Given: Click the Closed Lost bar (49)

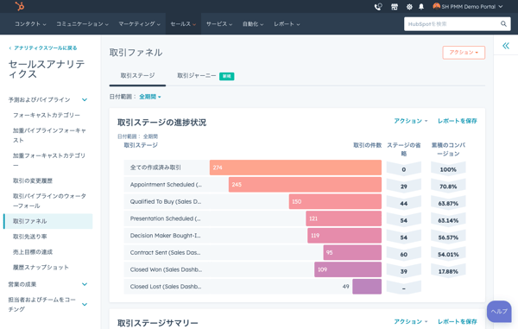Looking at the screenshot, I should pos(367,287).
